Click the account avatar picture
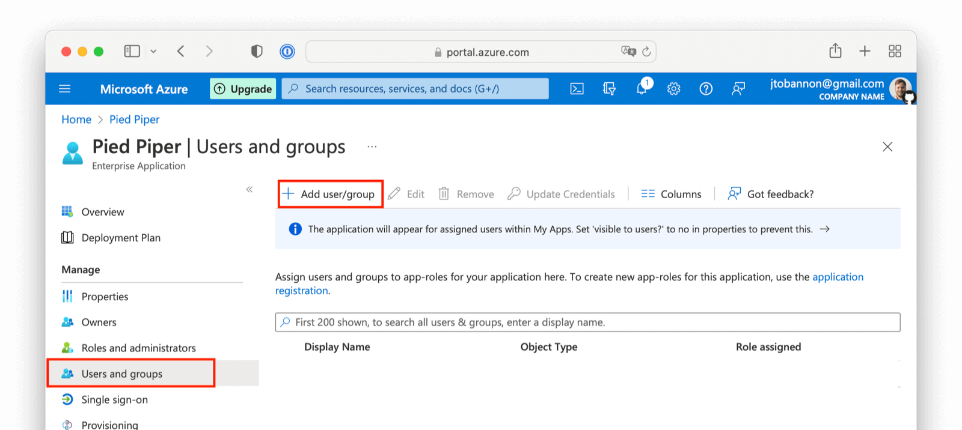Image resolution: width=962 pixels, height=430 pixels. pyautogui.click(x=900, y=89)
